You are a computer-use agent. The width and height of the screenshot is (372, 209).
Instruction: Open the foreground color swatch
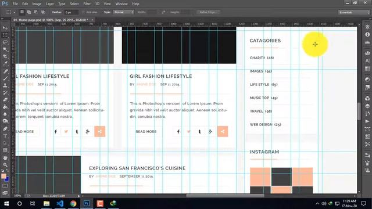tap(3, 176)
